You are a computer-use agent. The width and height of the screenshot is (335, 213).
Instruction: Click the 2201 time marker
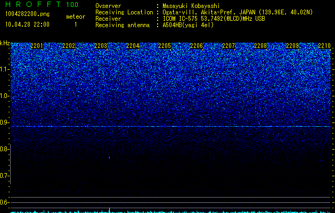click(37, 46)
